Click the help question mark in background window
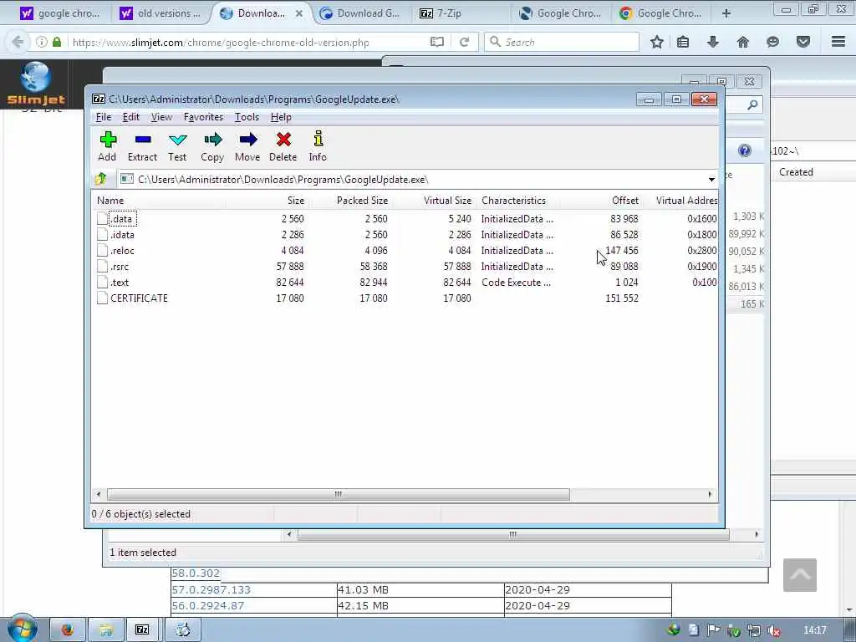856x642 pixels. 745,150
